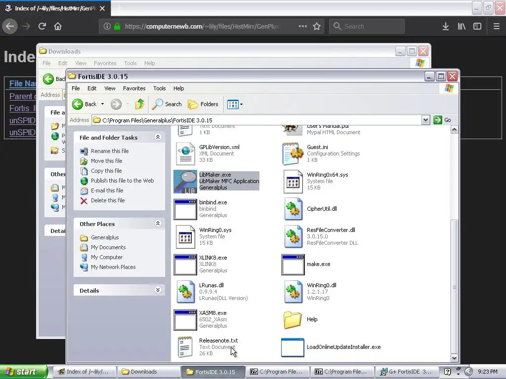The width and height of the screenshot is (506, 379).
Task: Open Firefox library icon
Action: click(462, 26)
